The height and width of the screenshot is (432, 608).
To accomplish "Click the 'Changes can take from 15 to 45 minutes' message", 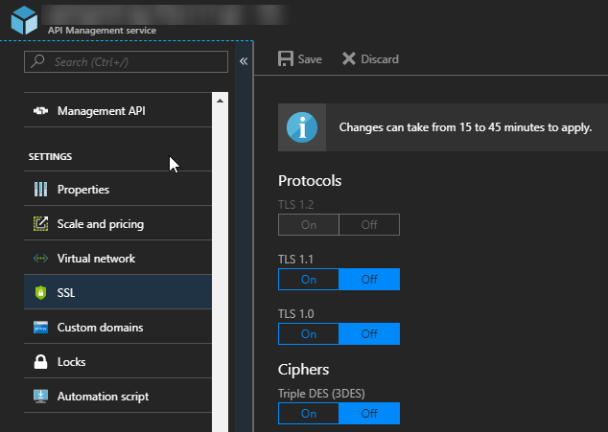I will click(x=465, y=127).
